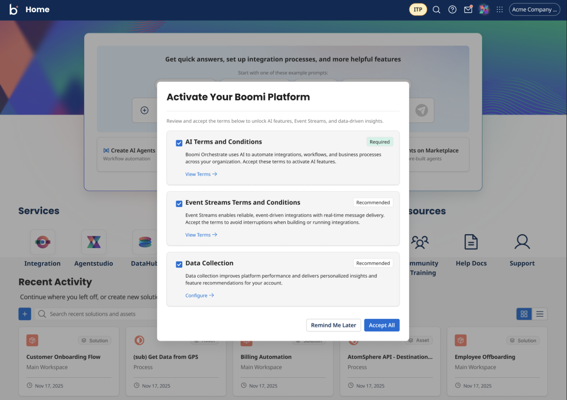Toggle the Data Collection checkbox
This screenshot has width=567, height=400.
point(179,264)
